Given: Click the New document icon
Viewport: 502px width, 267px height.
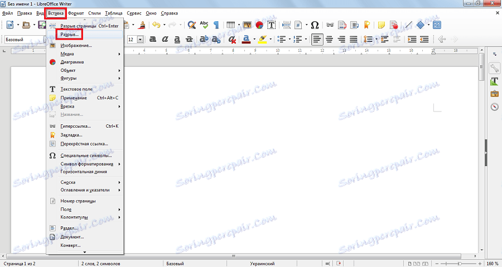Looking at the screenshot, I should pos(10,25).
